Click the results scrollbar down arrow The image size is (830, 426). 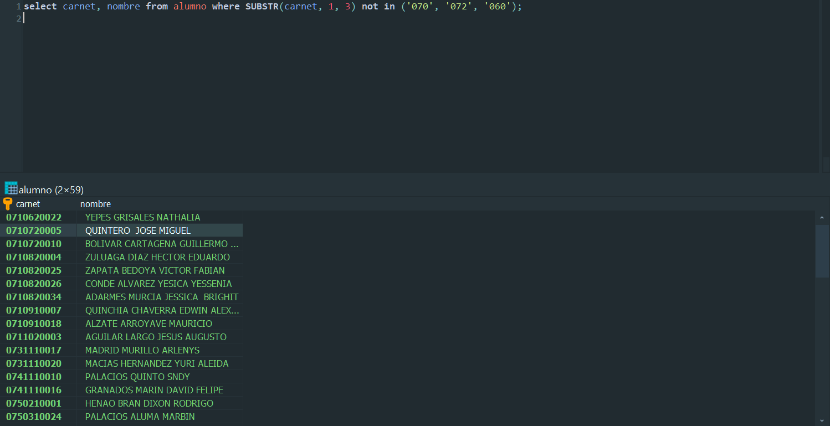click(822, 419)
